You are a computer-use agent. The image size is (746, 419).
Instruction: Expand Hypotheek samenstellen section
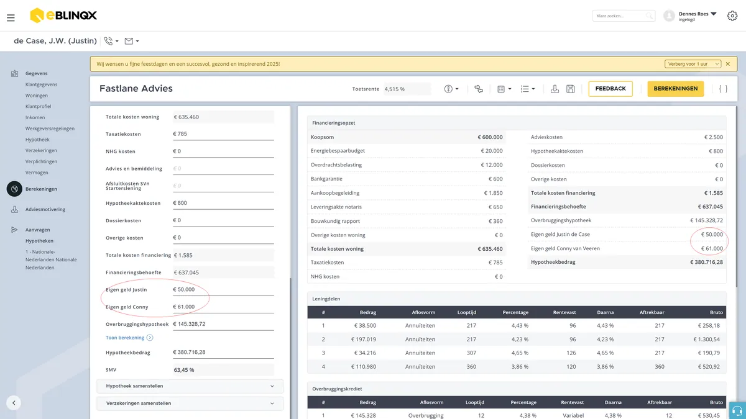coord(190,386)
